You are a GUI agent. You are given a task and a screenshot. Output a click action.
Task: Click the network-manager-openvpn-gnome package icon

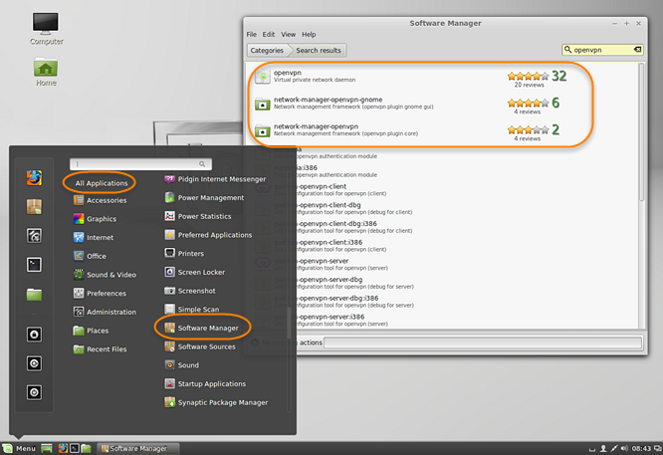tap(263, 104)
